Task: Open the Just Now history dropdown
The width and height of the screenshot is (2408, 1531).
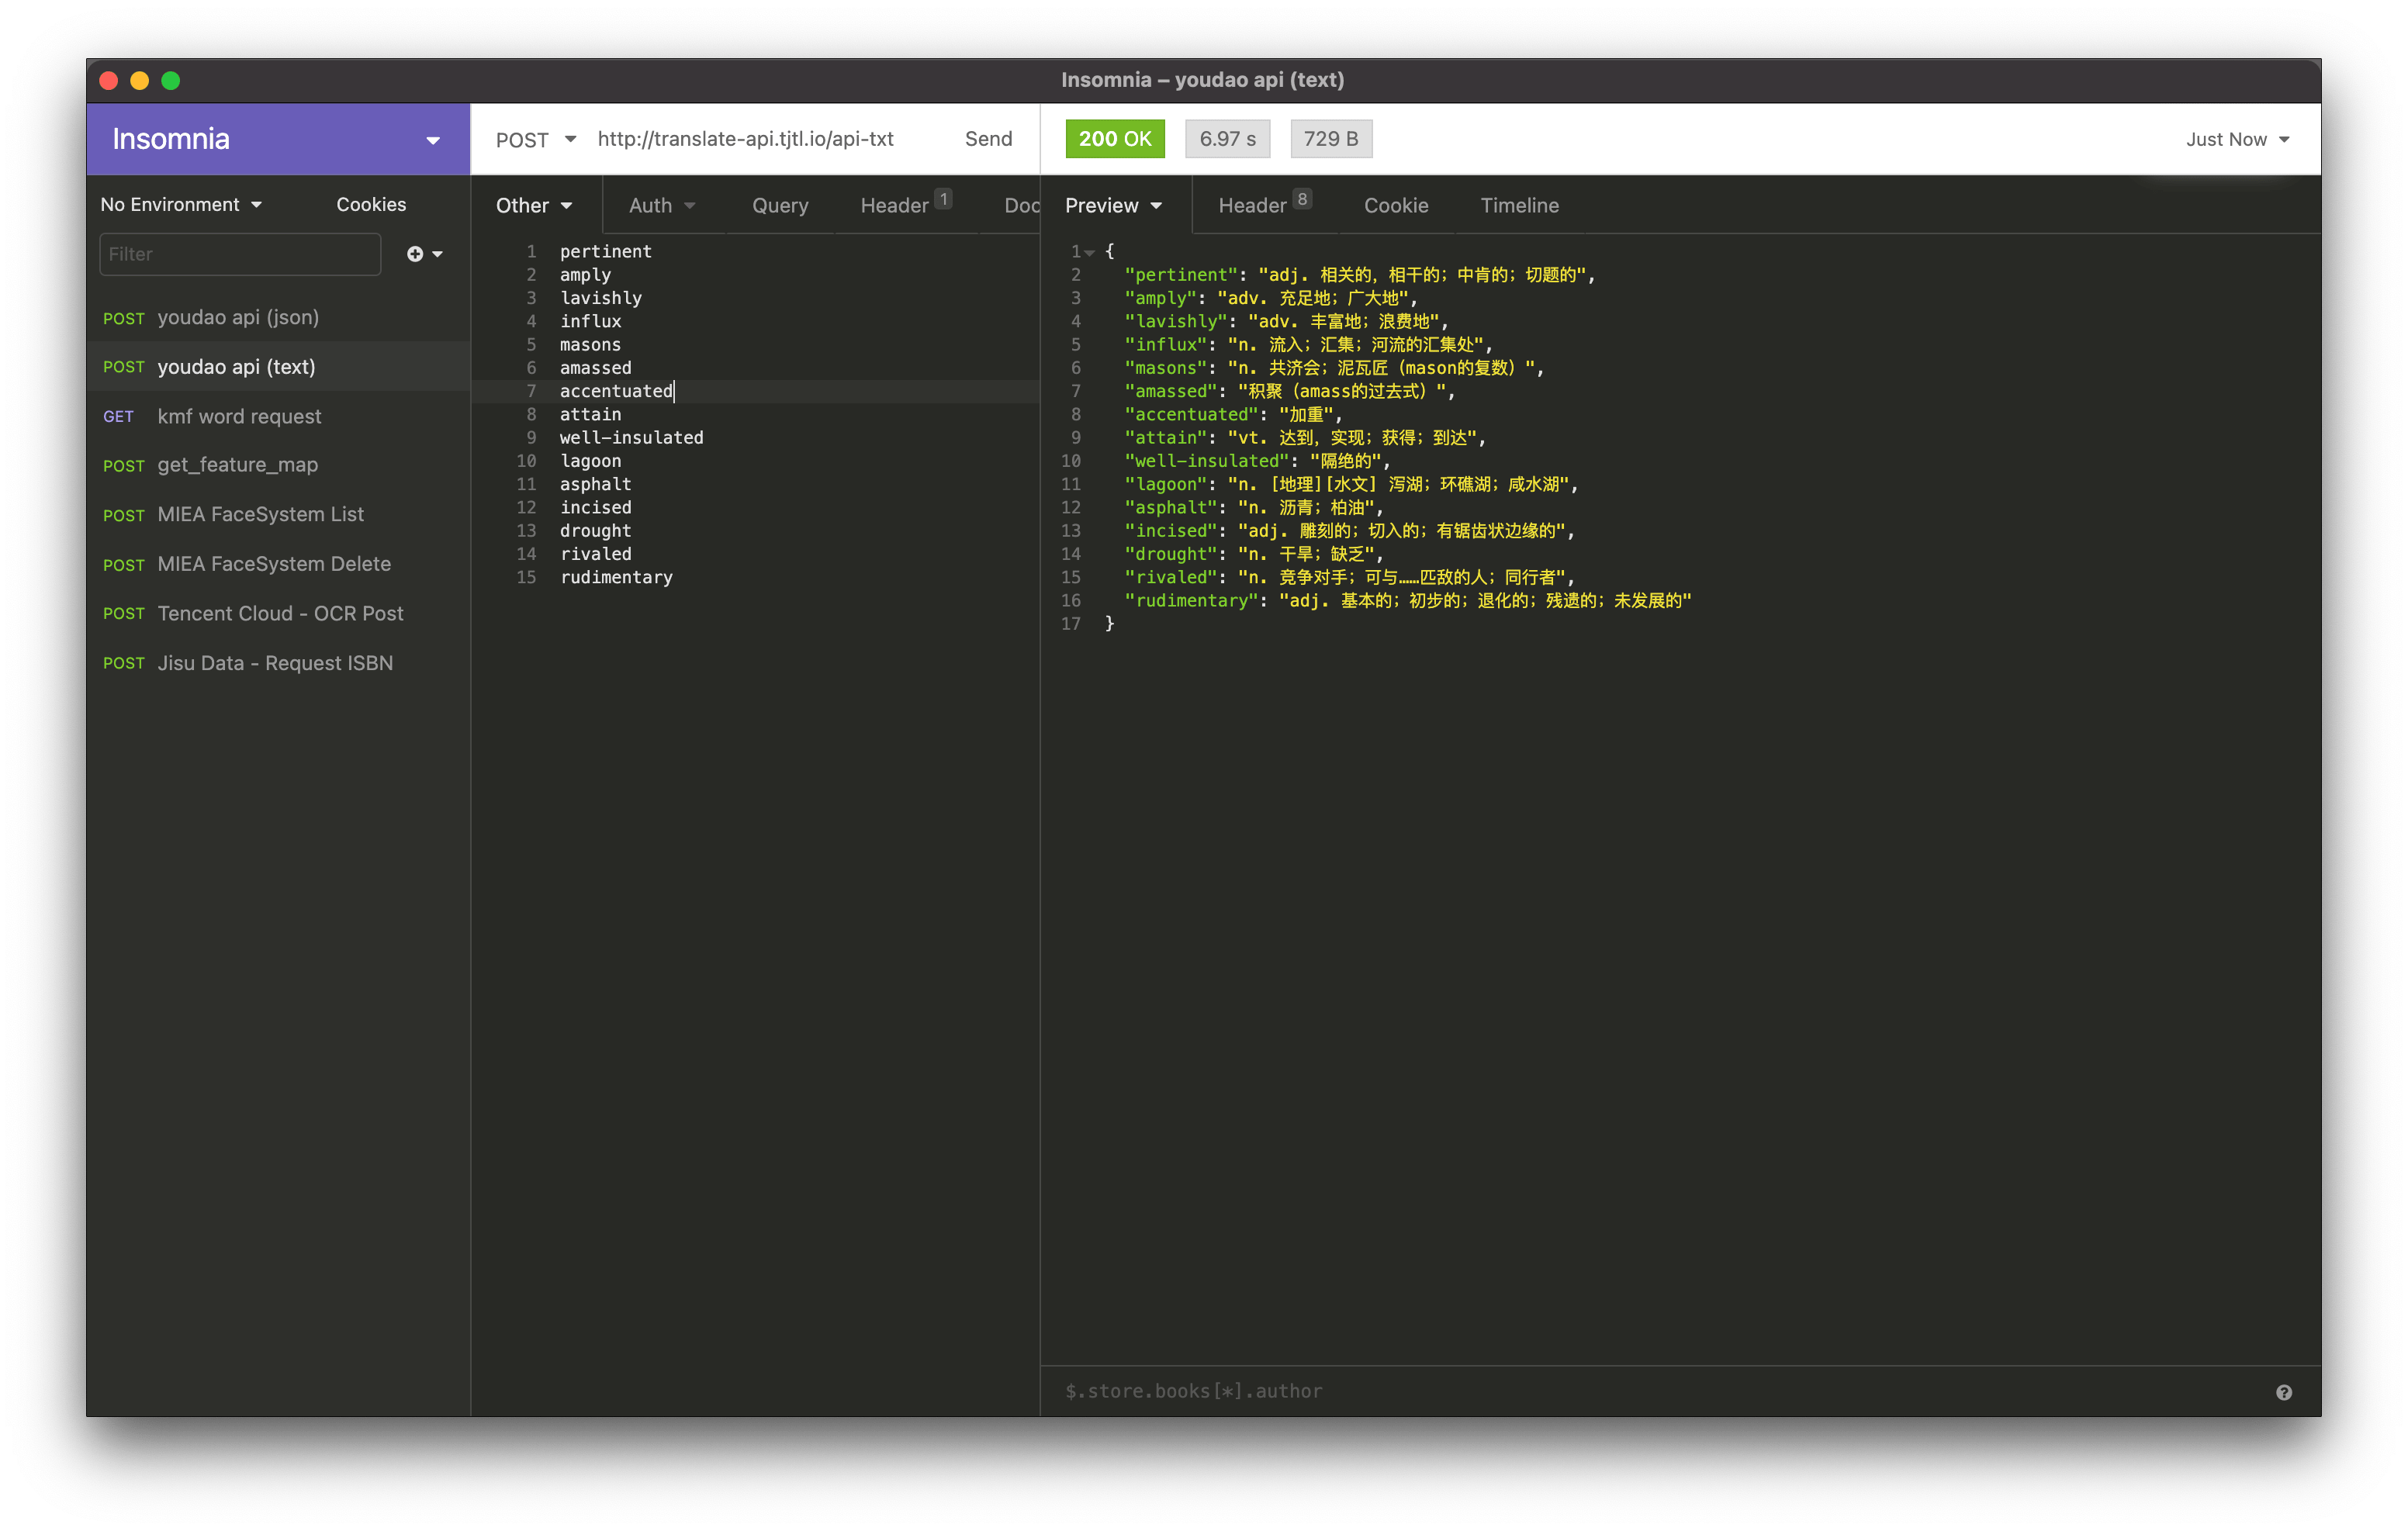Action: click(x=2236, y=140)
